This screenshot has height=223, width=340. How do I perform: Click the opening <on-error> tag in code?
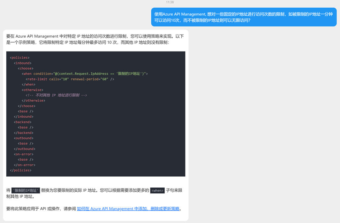(24, 154)
